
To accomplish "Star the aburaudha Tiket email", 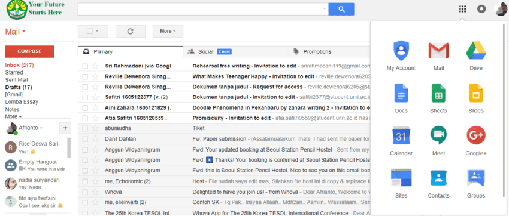I will pos(95,128).
